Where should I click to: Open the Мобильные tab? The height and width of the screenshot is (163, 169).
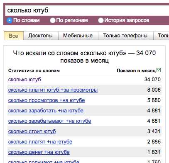[78, 36]
